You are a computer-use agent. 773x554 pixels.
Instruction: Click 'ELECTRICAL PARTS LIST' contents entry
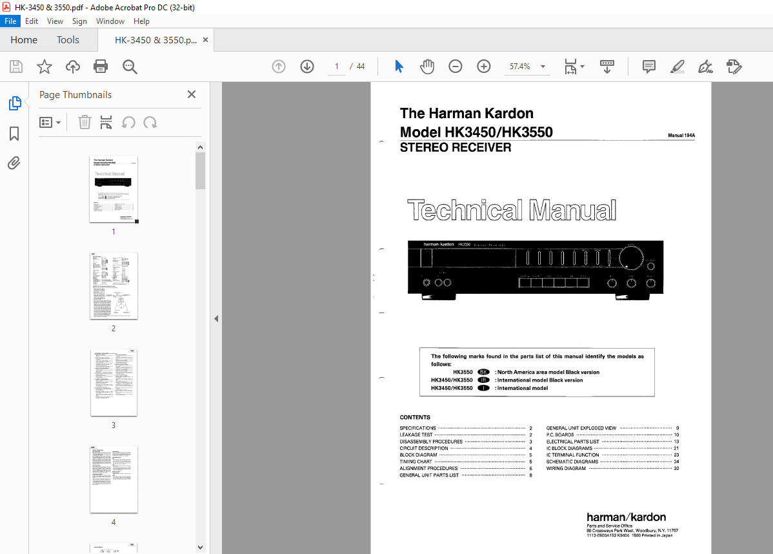click(572, 442)
